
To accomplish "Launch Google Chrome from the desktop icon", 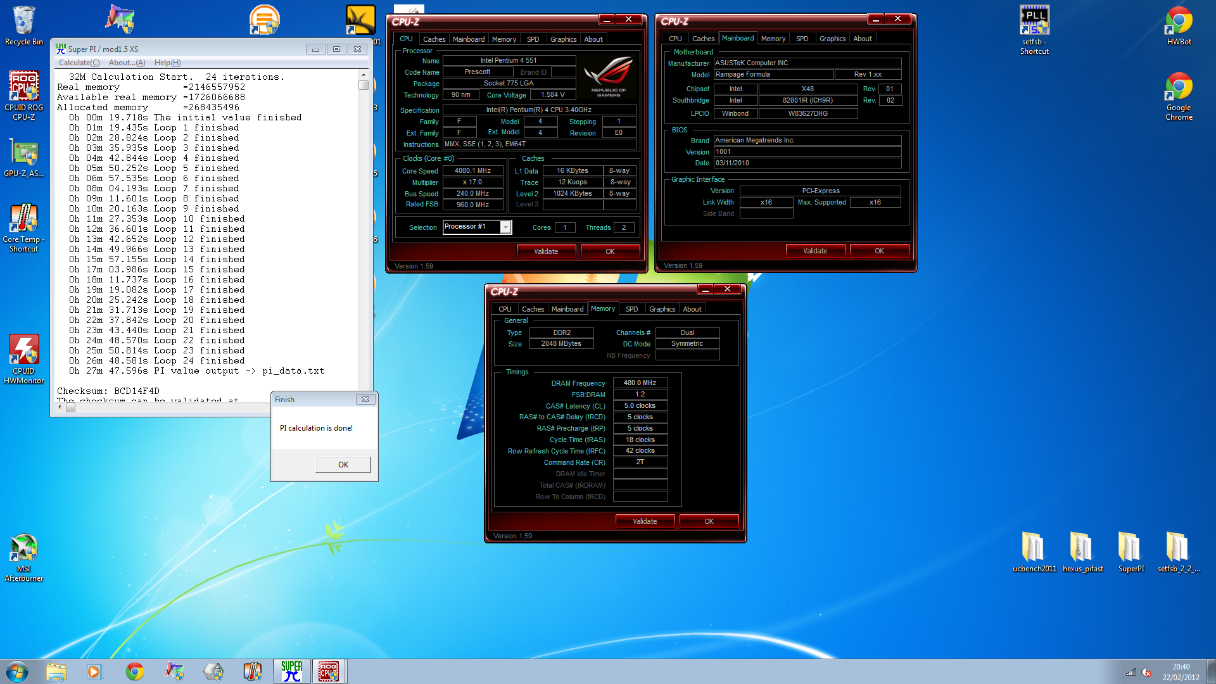I will pyautogui.click(x=1179, y=96).
